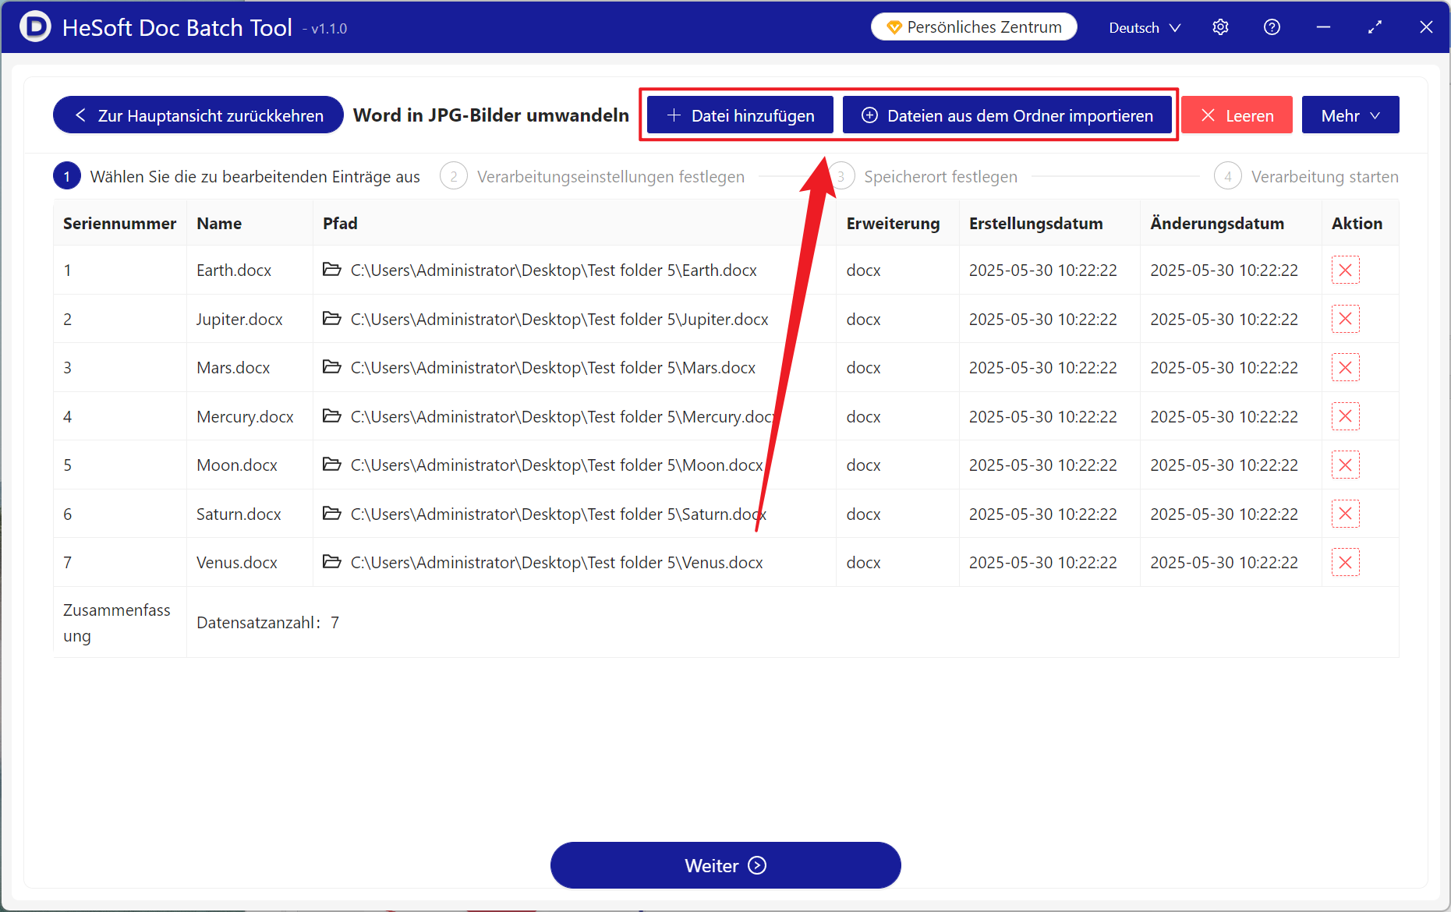Click the Earth.docx file path text
Viewport: 1451px width, 912px height.
click(x=554, y=270)
